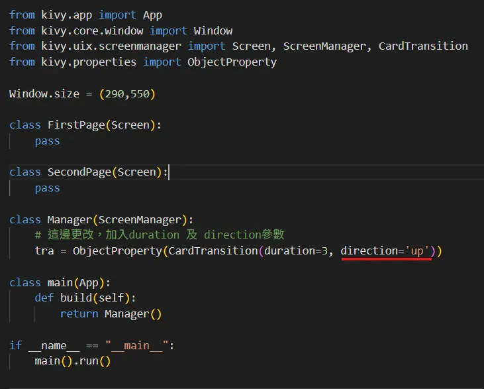
Task: Click 'CardTransition' in the import line
Action: pos(423,46)
